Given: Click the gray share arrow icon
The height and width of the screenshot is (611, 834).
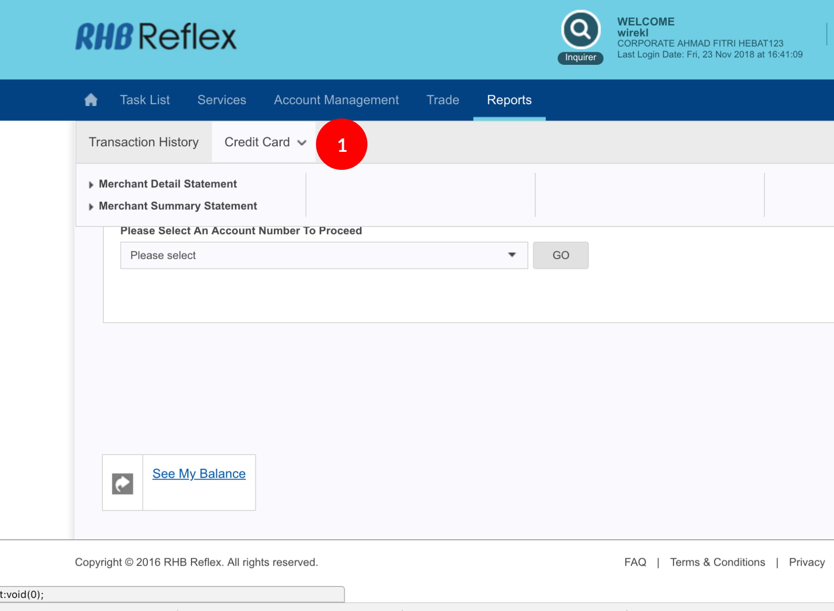Looking at the screenshot, I should (122, 483).
